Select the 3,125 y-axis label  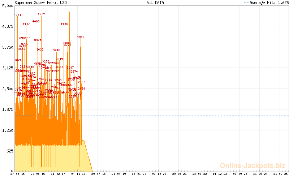pos(8,68)
